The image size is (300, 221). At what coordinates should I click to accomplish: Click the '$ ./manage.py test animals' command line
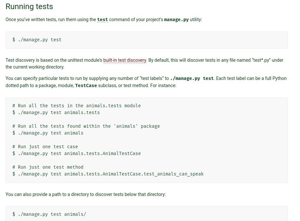click(48, 133)
